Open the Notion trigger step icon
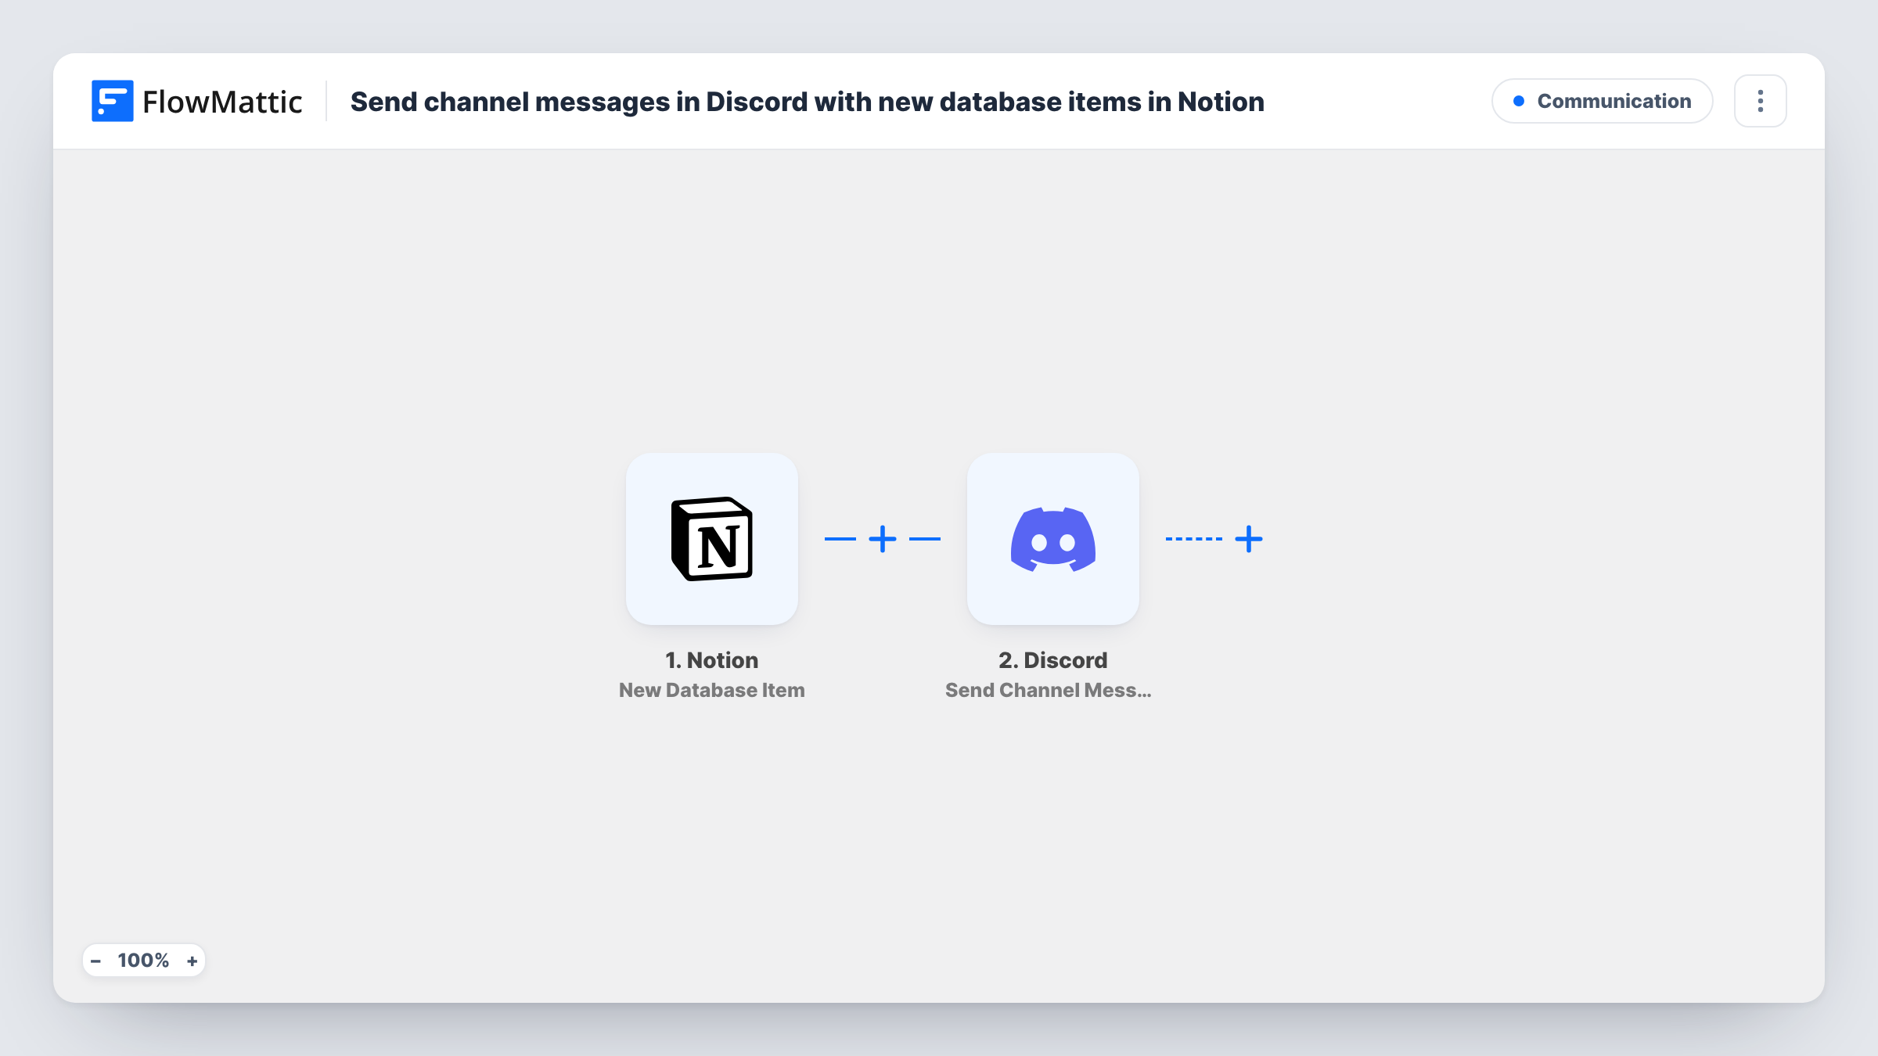The height and width of the screenshot is (1056, 1878). (712, 539)
